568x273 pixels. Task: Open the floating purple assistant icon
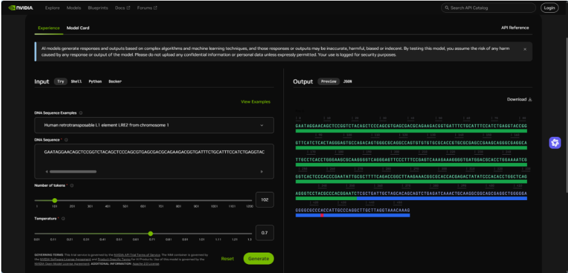(555, 143)
